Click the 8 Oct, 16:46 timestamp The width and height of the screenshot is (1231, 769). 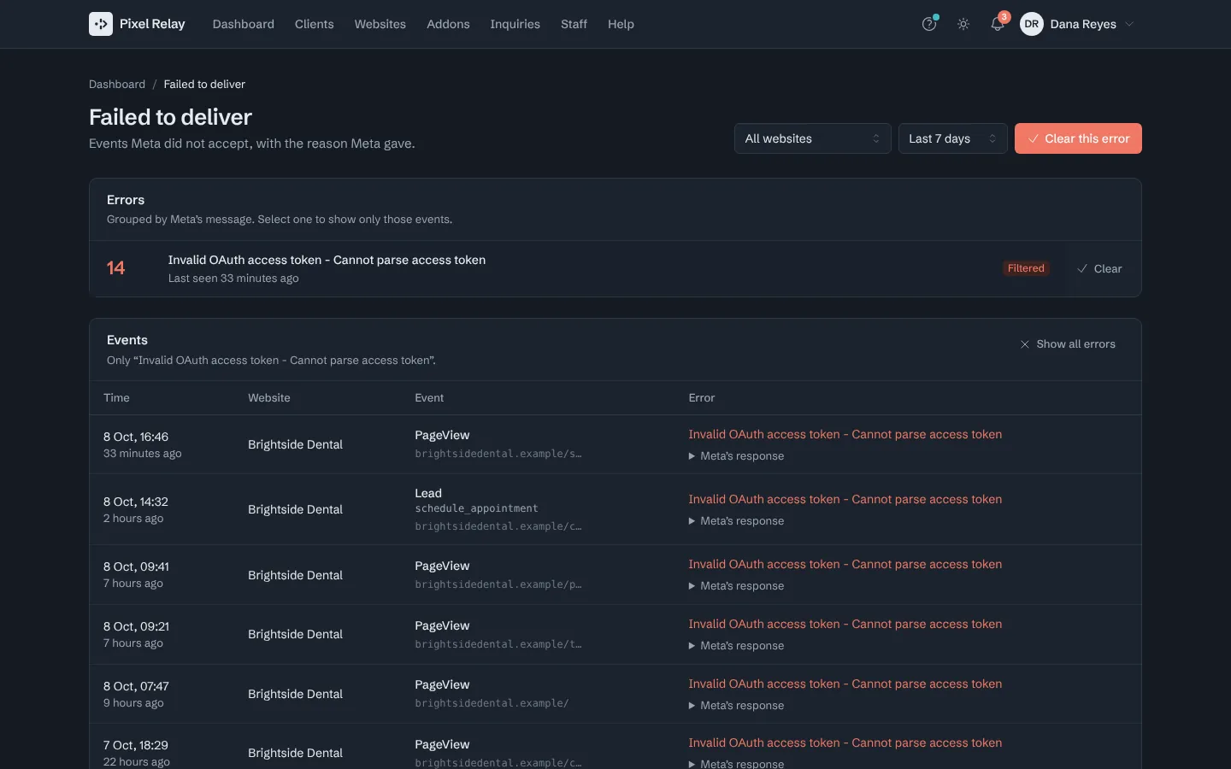(136, 437)
